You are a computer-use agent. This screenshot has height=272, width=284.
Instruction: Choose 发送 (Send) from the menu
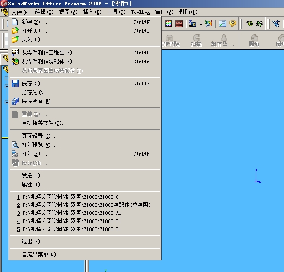pos(85,176)
